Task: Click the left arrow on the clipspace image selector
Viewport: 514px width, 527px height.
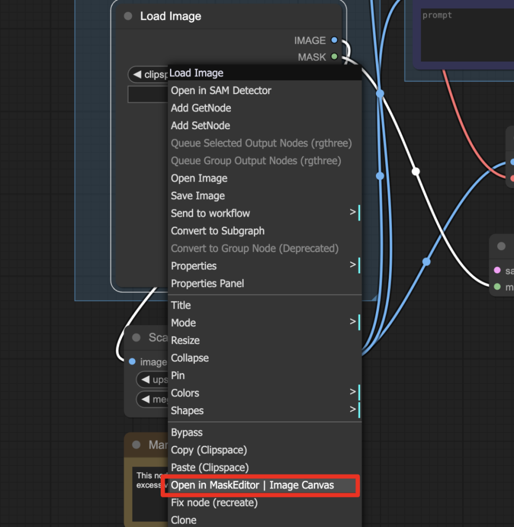Action: (137, 75)
